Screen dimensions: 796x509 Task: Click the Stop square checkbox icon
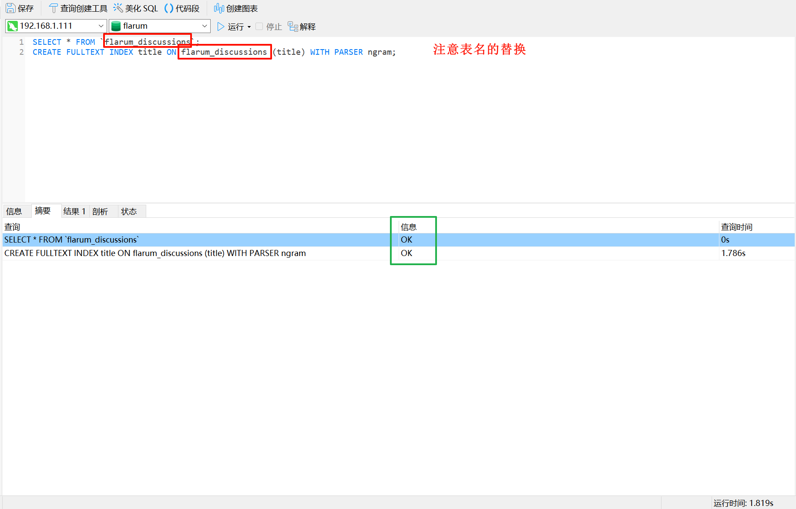[259, 27]
